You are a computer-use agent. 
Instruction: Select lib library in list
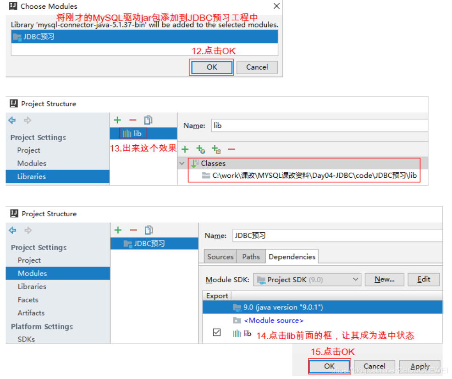[x=143, y=133]
